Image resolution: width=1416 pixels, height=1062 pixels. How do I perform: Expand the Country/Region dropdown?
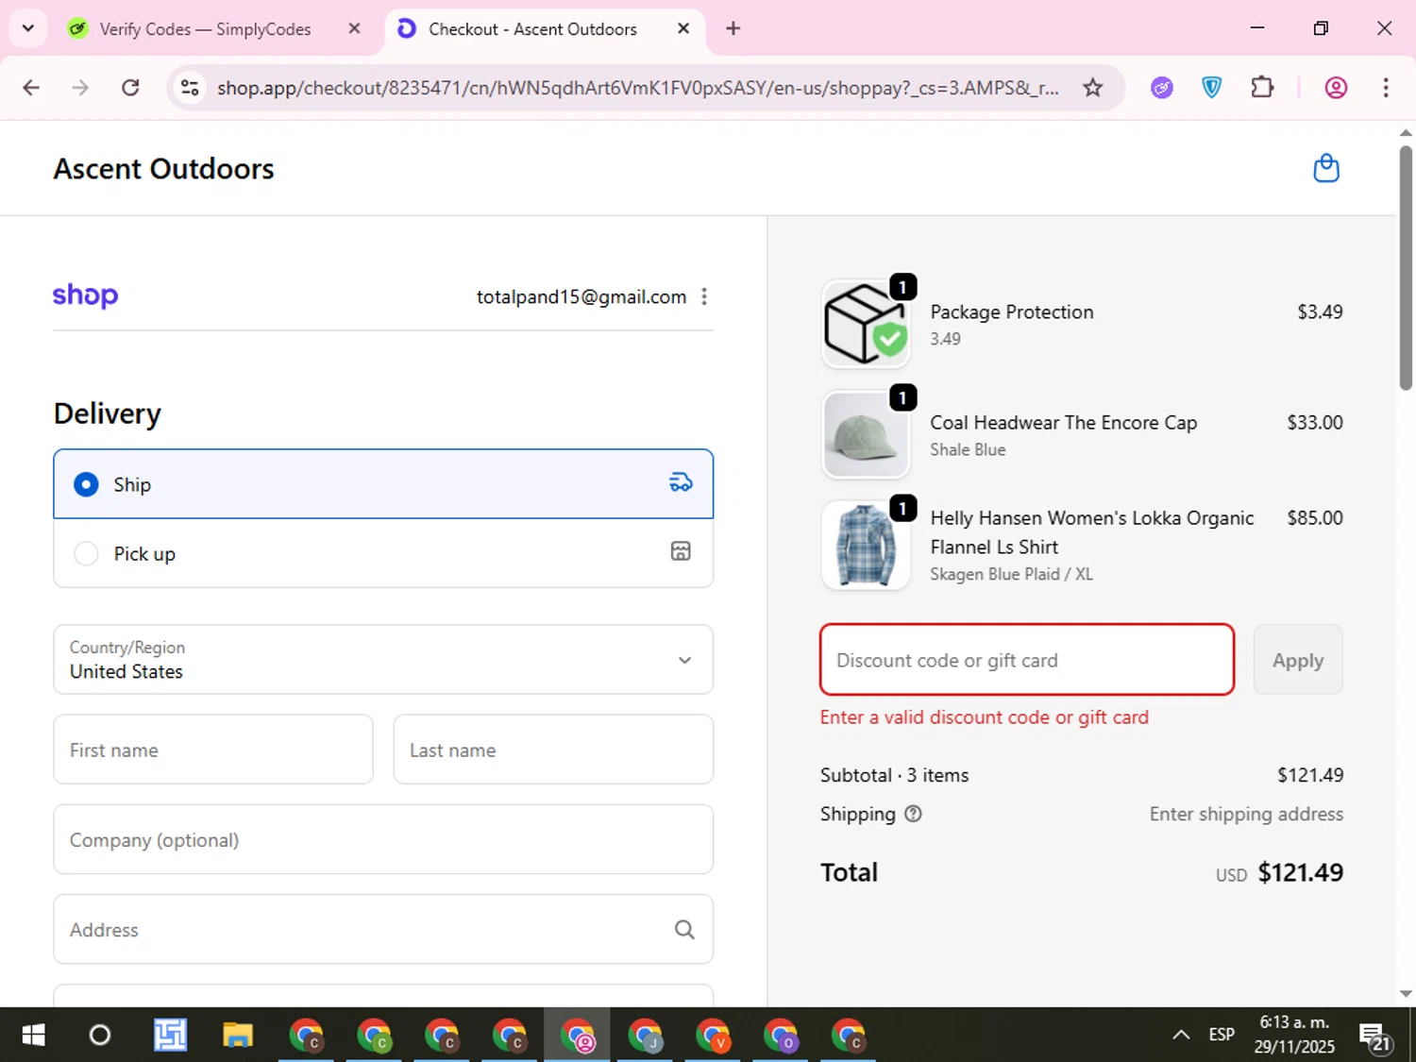[383, 659]
